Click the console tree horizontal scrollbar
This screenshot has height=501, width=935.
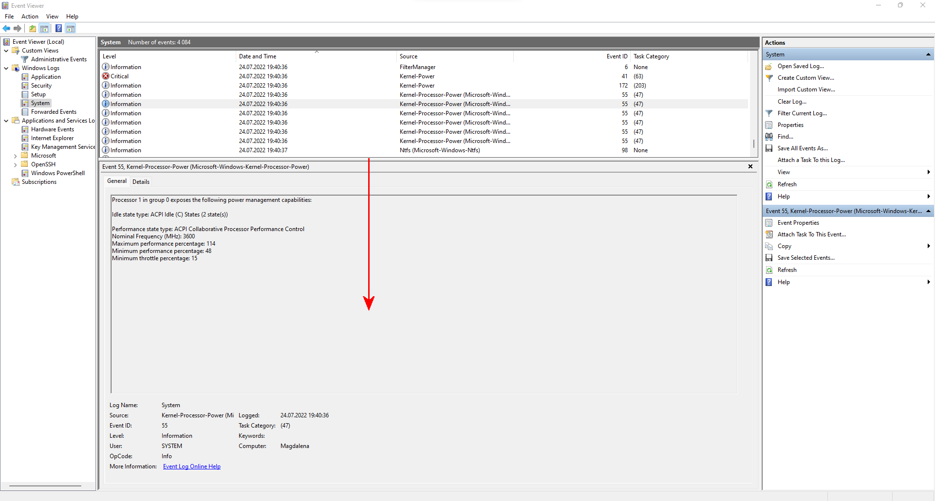pos(45,486)
